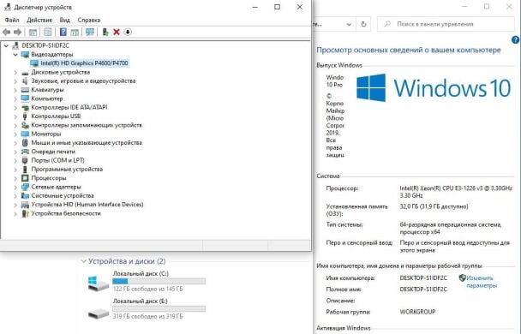Click the Устройства безопасности icon

pyautogui.click(x=25, y=213)
